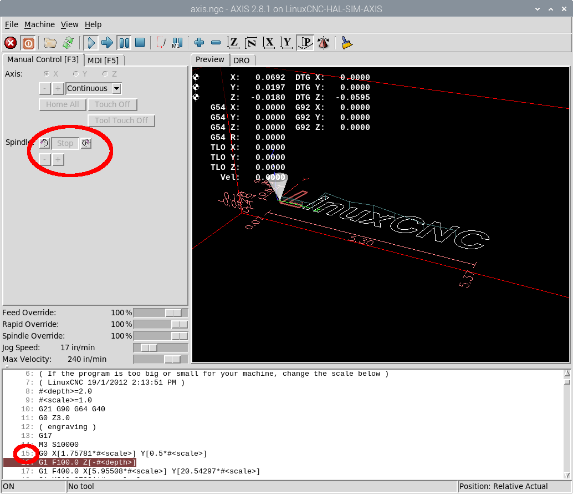Click the red Emergency Stop icon
This screenshot has height=494, width=573.
[11, 43]
